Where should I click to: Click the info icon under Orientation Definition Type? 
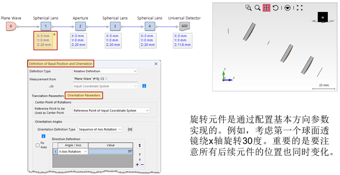[43, 136]
